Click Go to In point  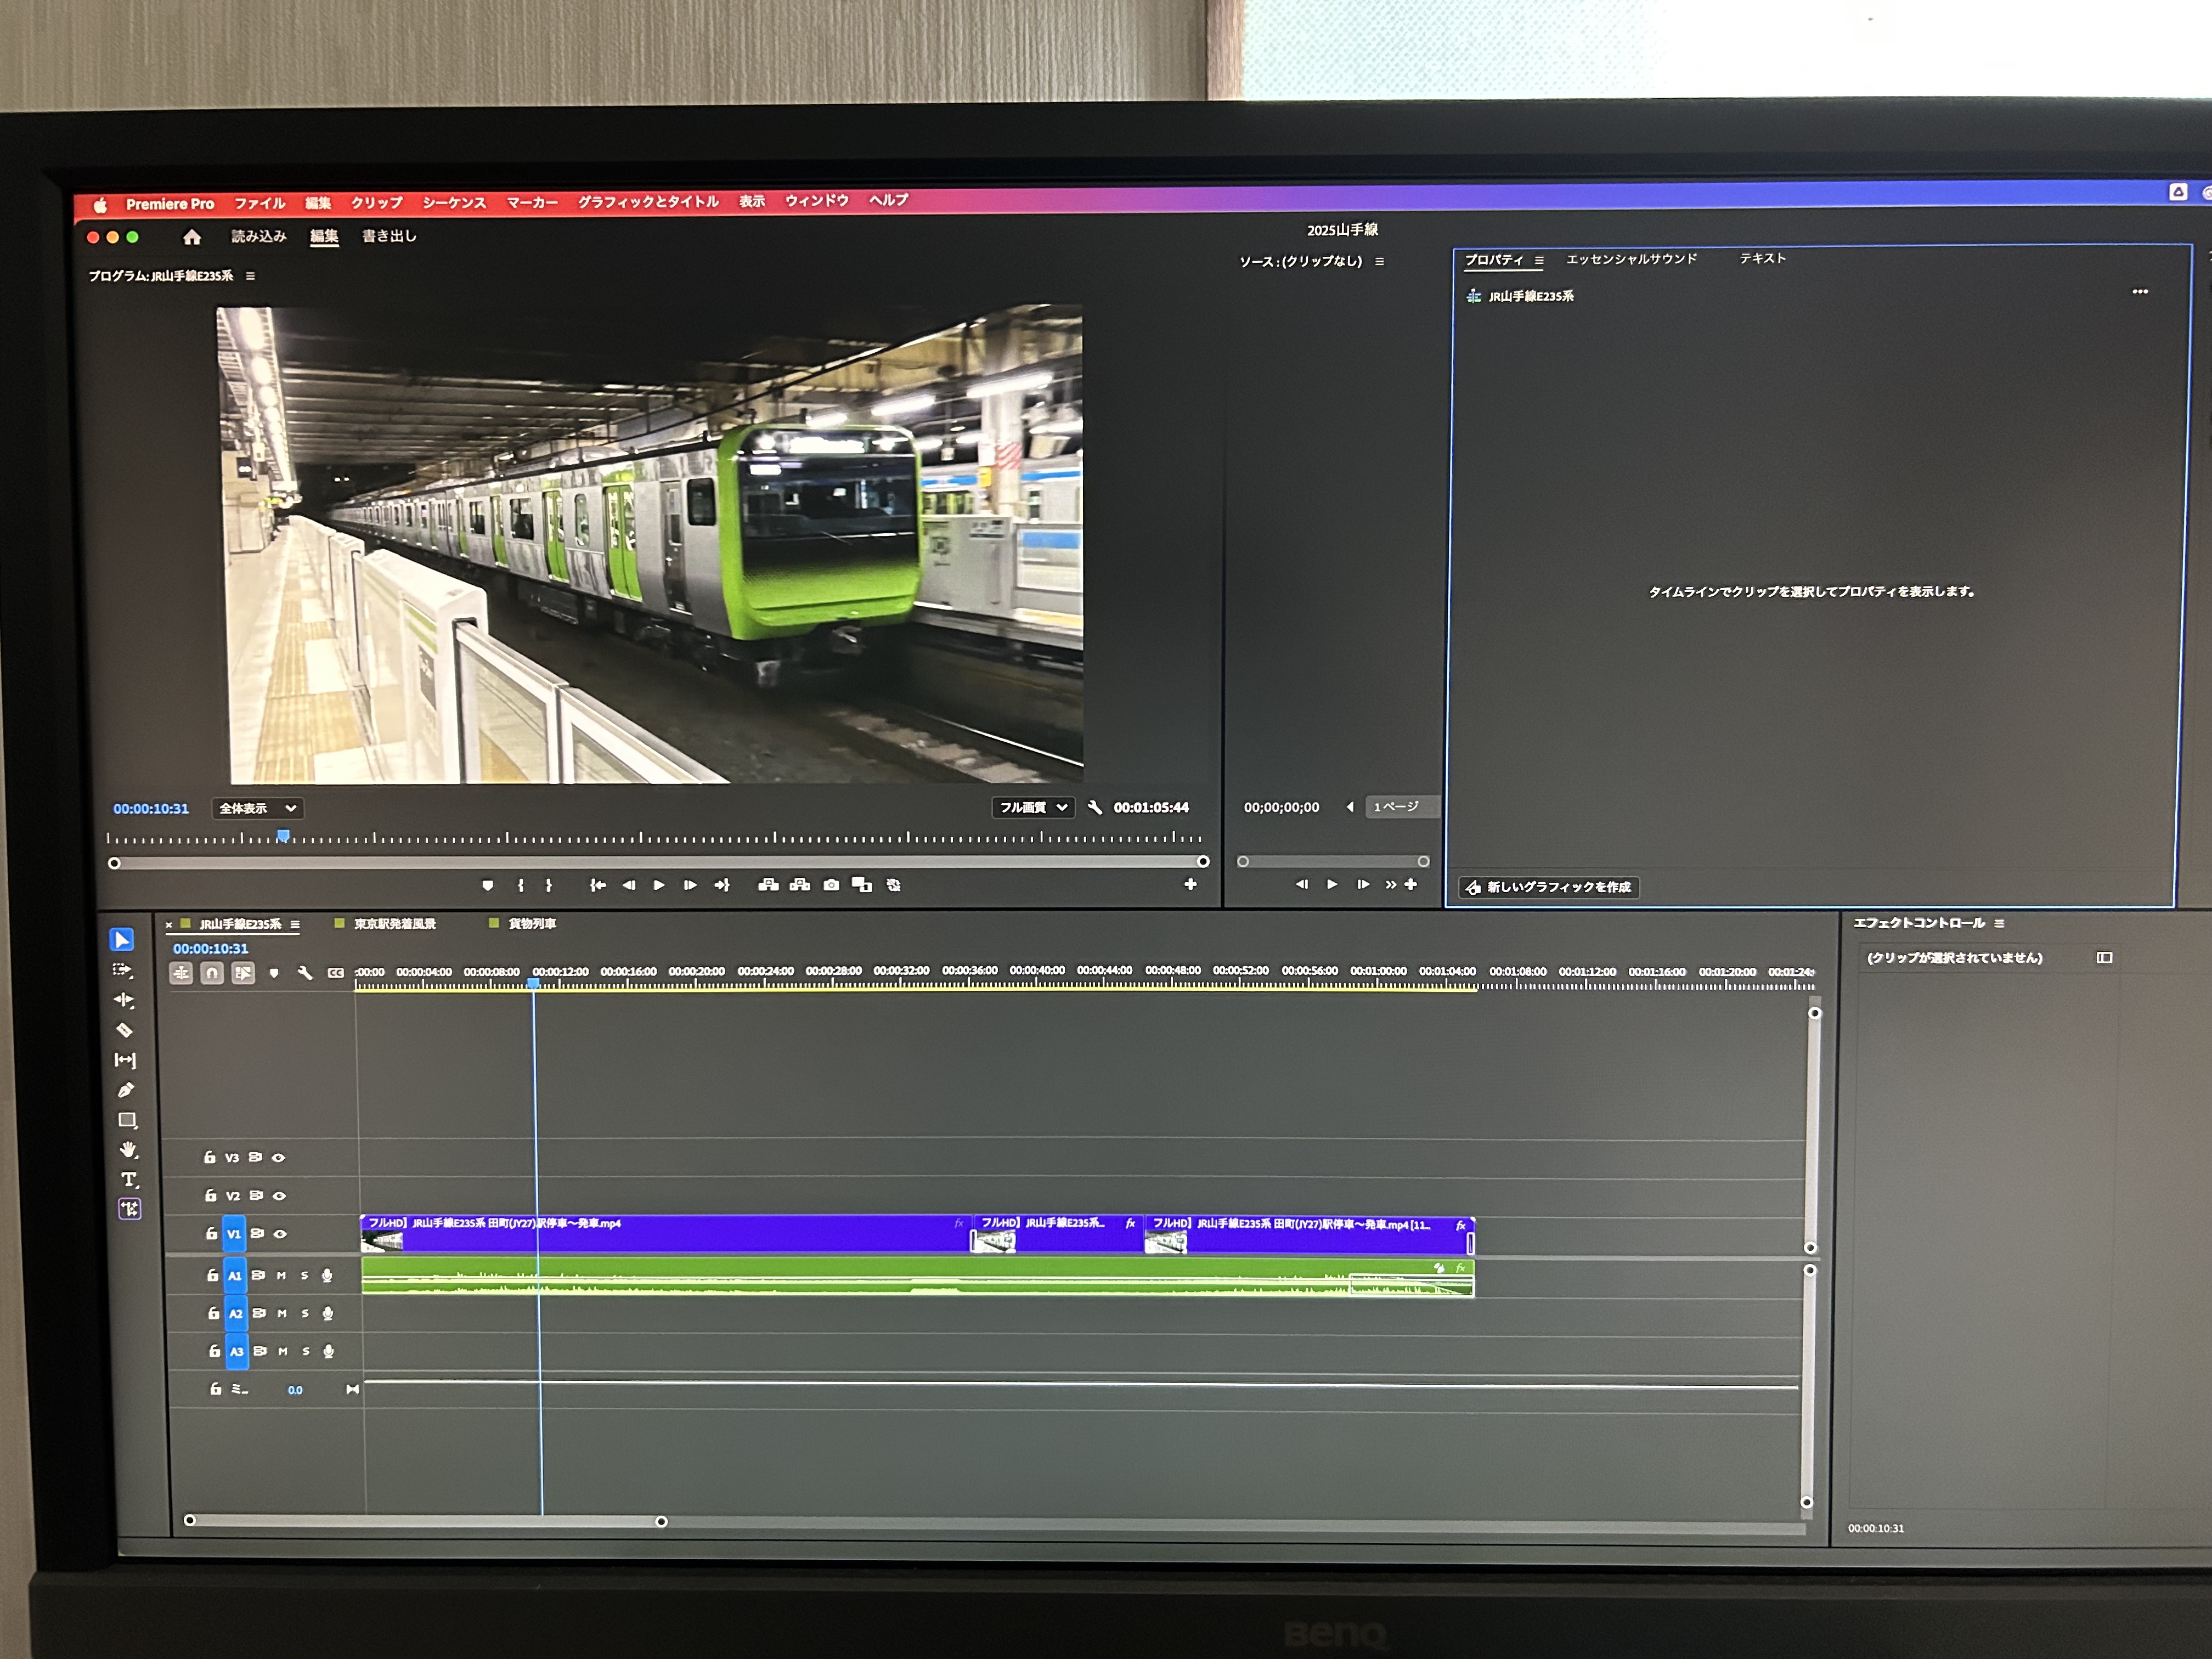[x=597, y=885]
